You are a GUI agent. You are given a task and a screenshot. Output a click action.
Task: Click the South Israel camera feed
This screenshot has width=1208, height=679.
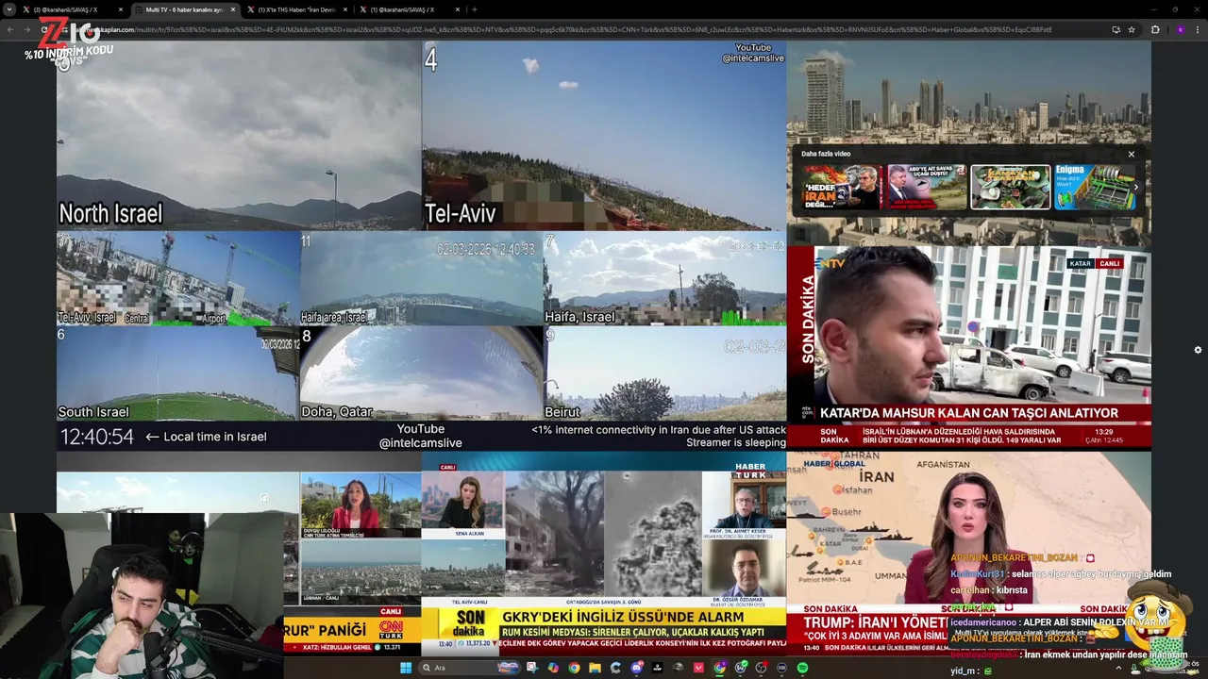click(177, 373)
